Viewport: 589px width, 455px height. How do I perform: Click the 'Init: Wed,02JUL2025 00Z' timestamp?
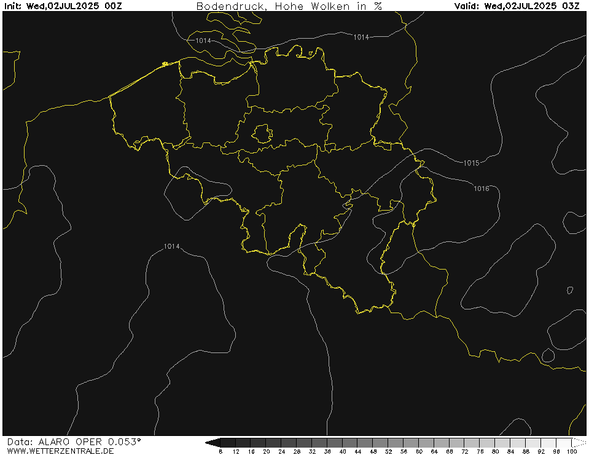coord(63,6)
